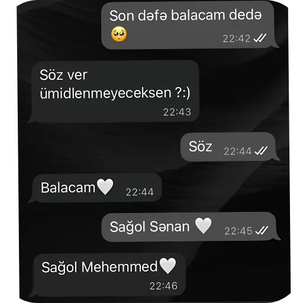Tap the word 'ümidlenmeyeceksen'

click(x=105, y=93)
